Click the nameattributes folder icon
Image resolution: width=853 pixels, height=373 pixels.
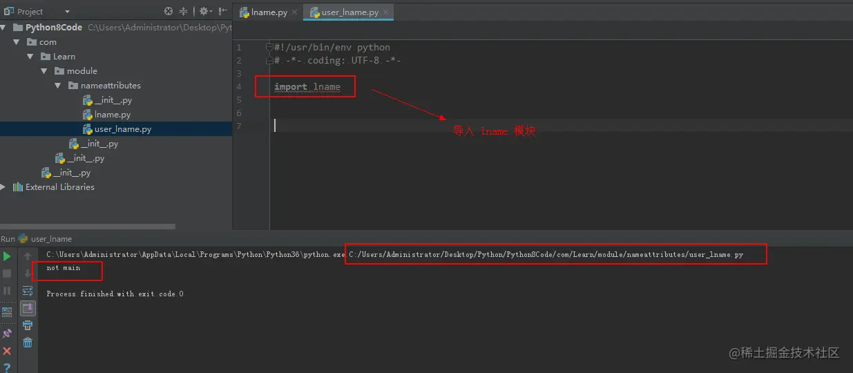pyautogui.click(x=74, y=86)
